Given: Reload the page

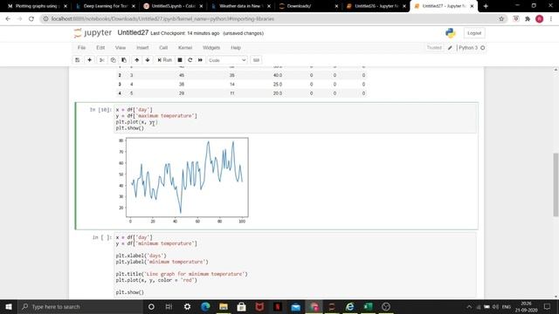Looking at the screenshot, I should [x=31, y=19].
